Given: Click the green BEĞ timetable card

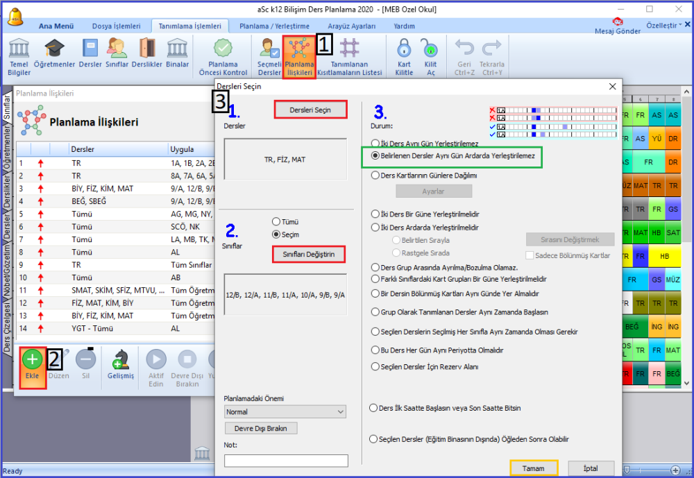Looking at the screenshot, I should pyautogui.click(x=636, y=327).
